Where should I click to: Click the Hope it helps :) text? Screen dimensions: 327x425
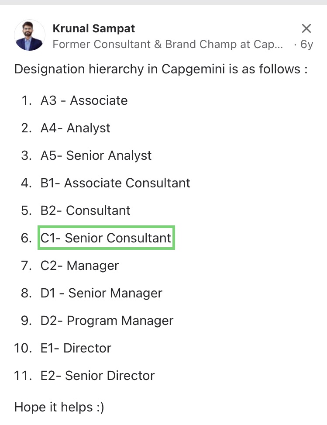pos(59,407)
